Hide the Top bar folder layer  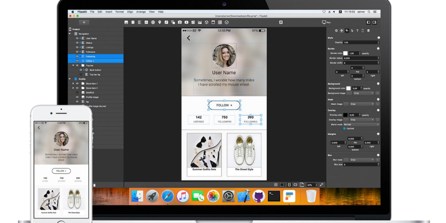point(77,65)
